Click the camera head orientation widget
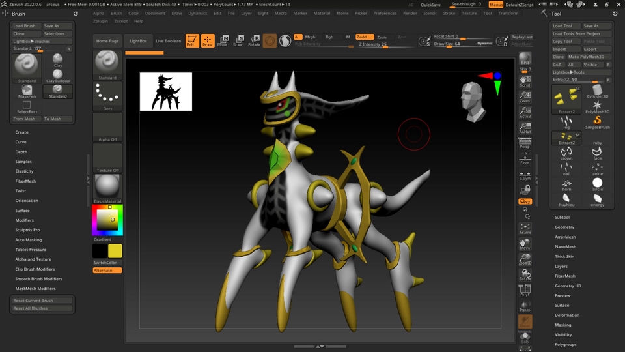Screen dimensions: 625x352 [473, 102]
